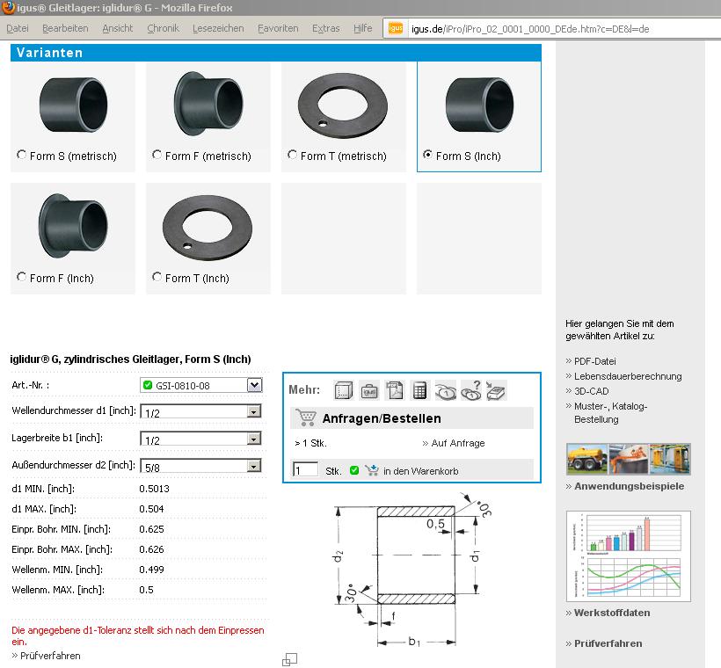Screen dimensions: 721x668
Task: Open the Anwendungsbeispiele link
Action: 629,486
